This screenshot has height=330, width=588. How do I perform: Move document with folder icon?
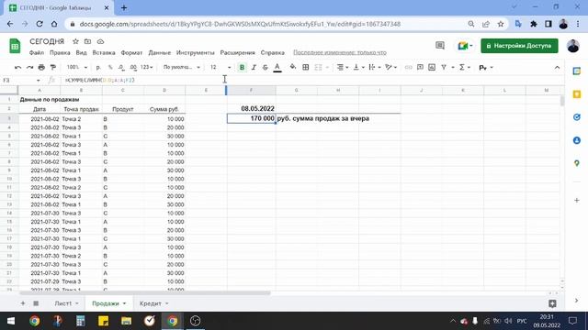click(x=88, y=41)
